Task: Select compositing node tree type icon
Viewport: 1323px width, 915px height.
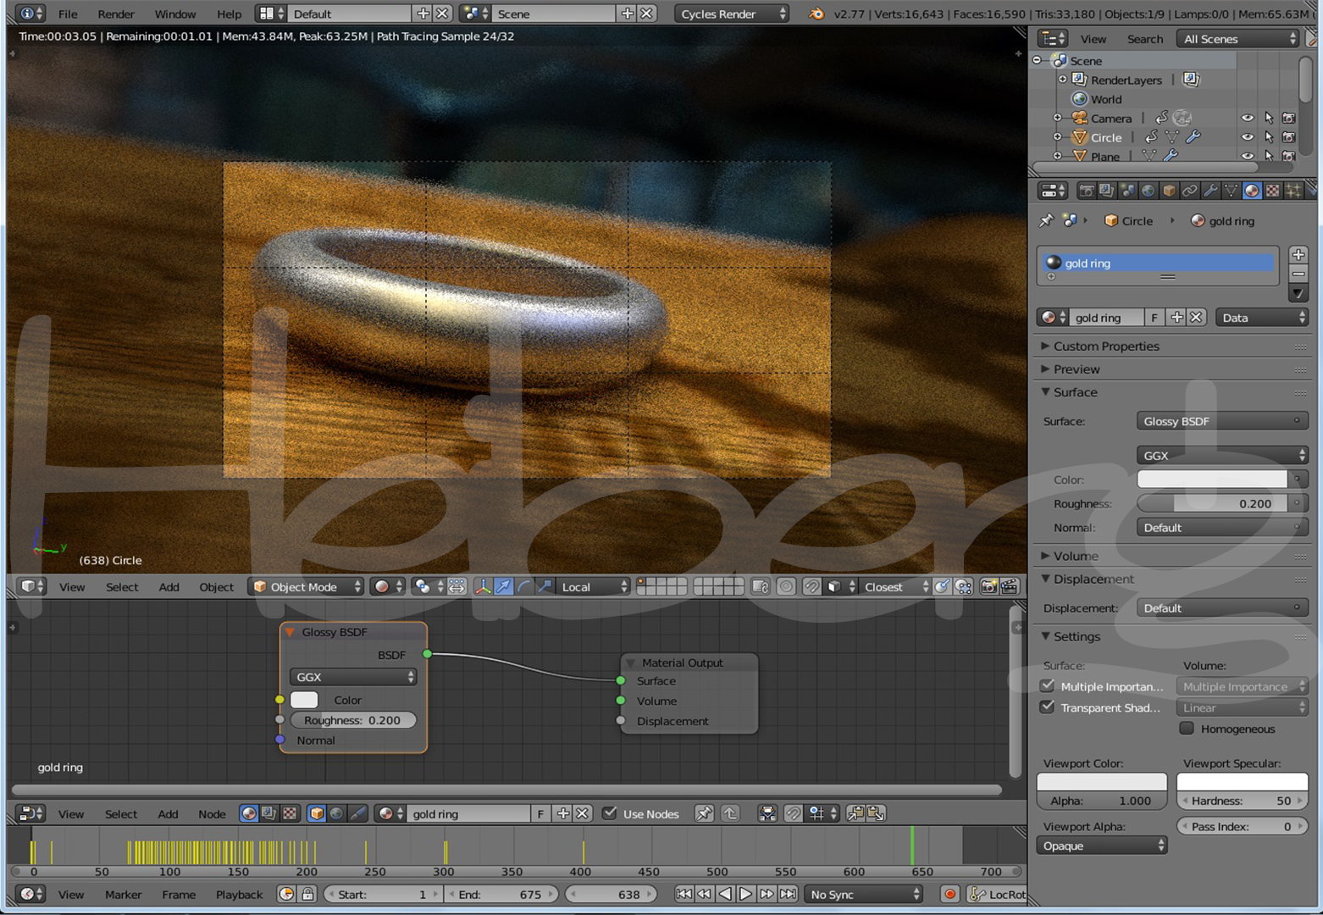Action: click(269, 813)
